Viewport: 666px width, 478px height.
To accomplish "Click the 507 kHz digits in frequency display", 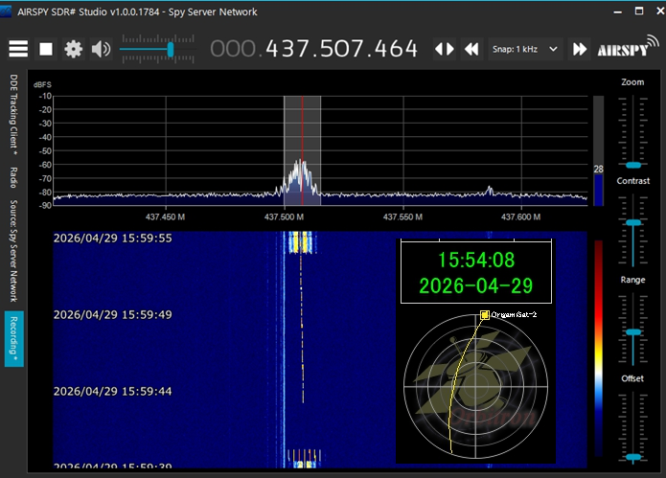I will 341,49.
